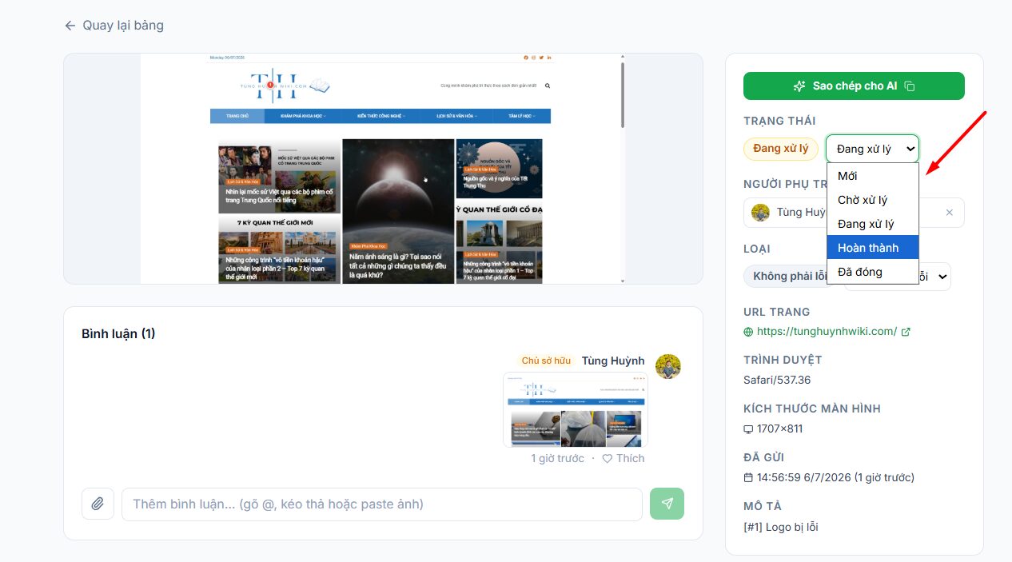The height and width of the screenshot is (562, 1012).
Task: Click the sparkle icon on Sao chép cho AI
Action: 799,86
